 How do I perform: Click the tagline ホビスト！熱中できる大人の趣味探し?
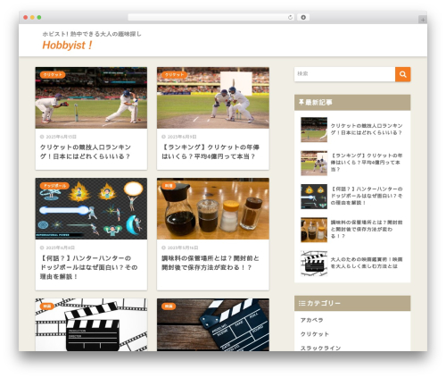[x=92, y=34]
